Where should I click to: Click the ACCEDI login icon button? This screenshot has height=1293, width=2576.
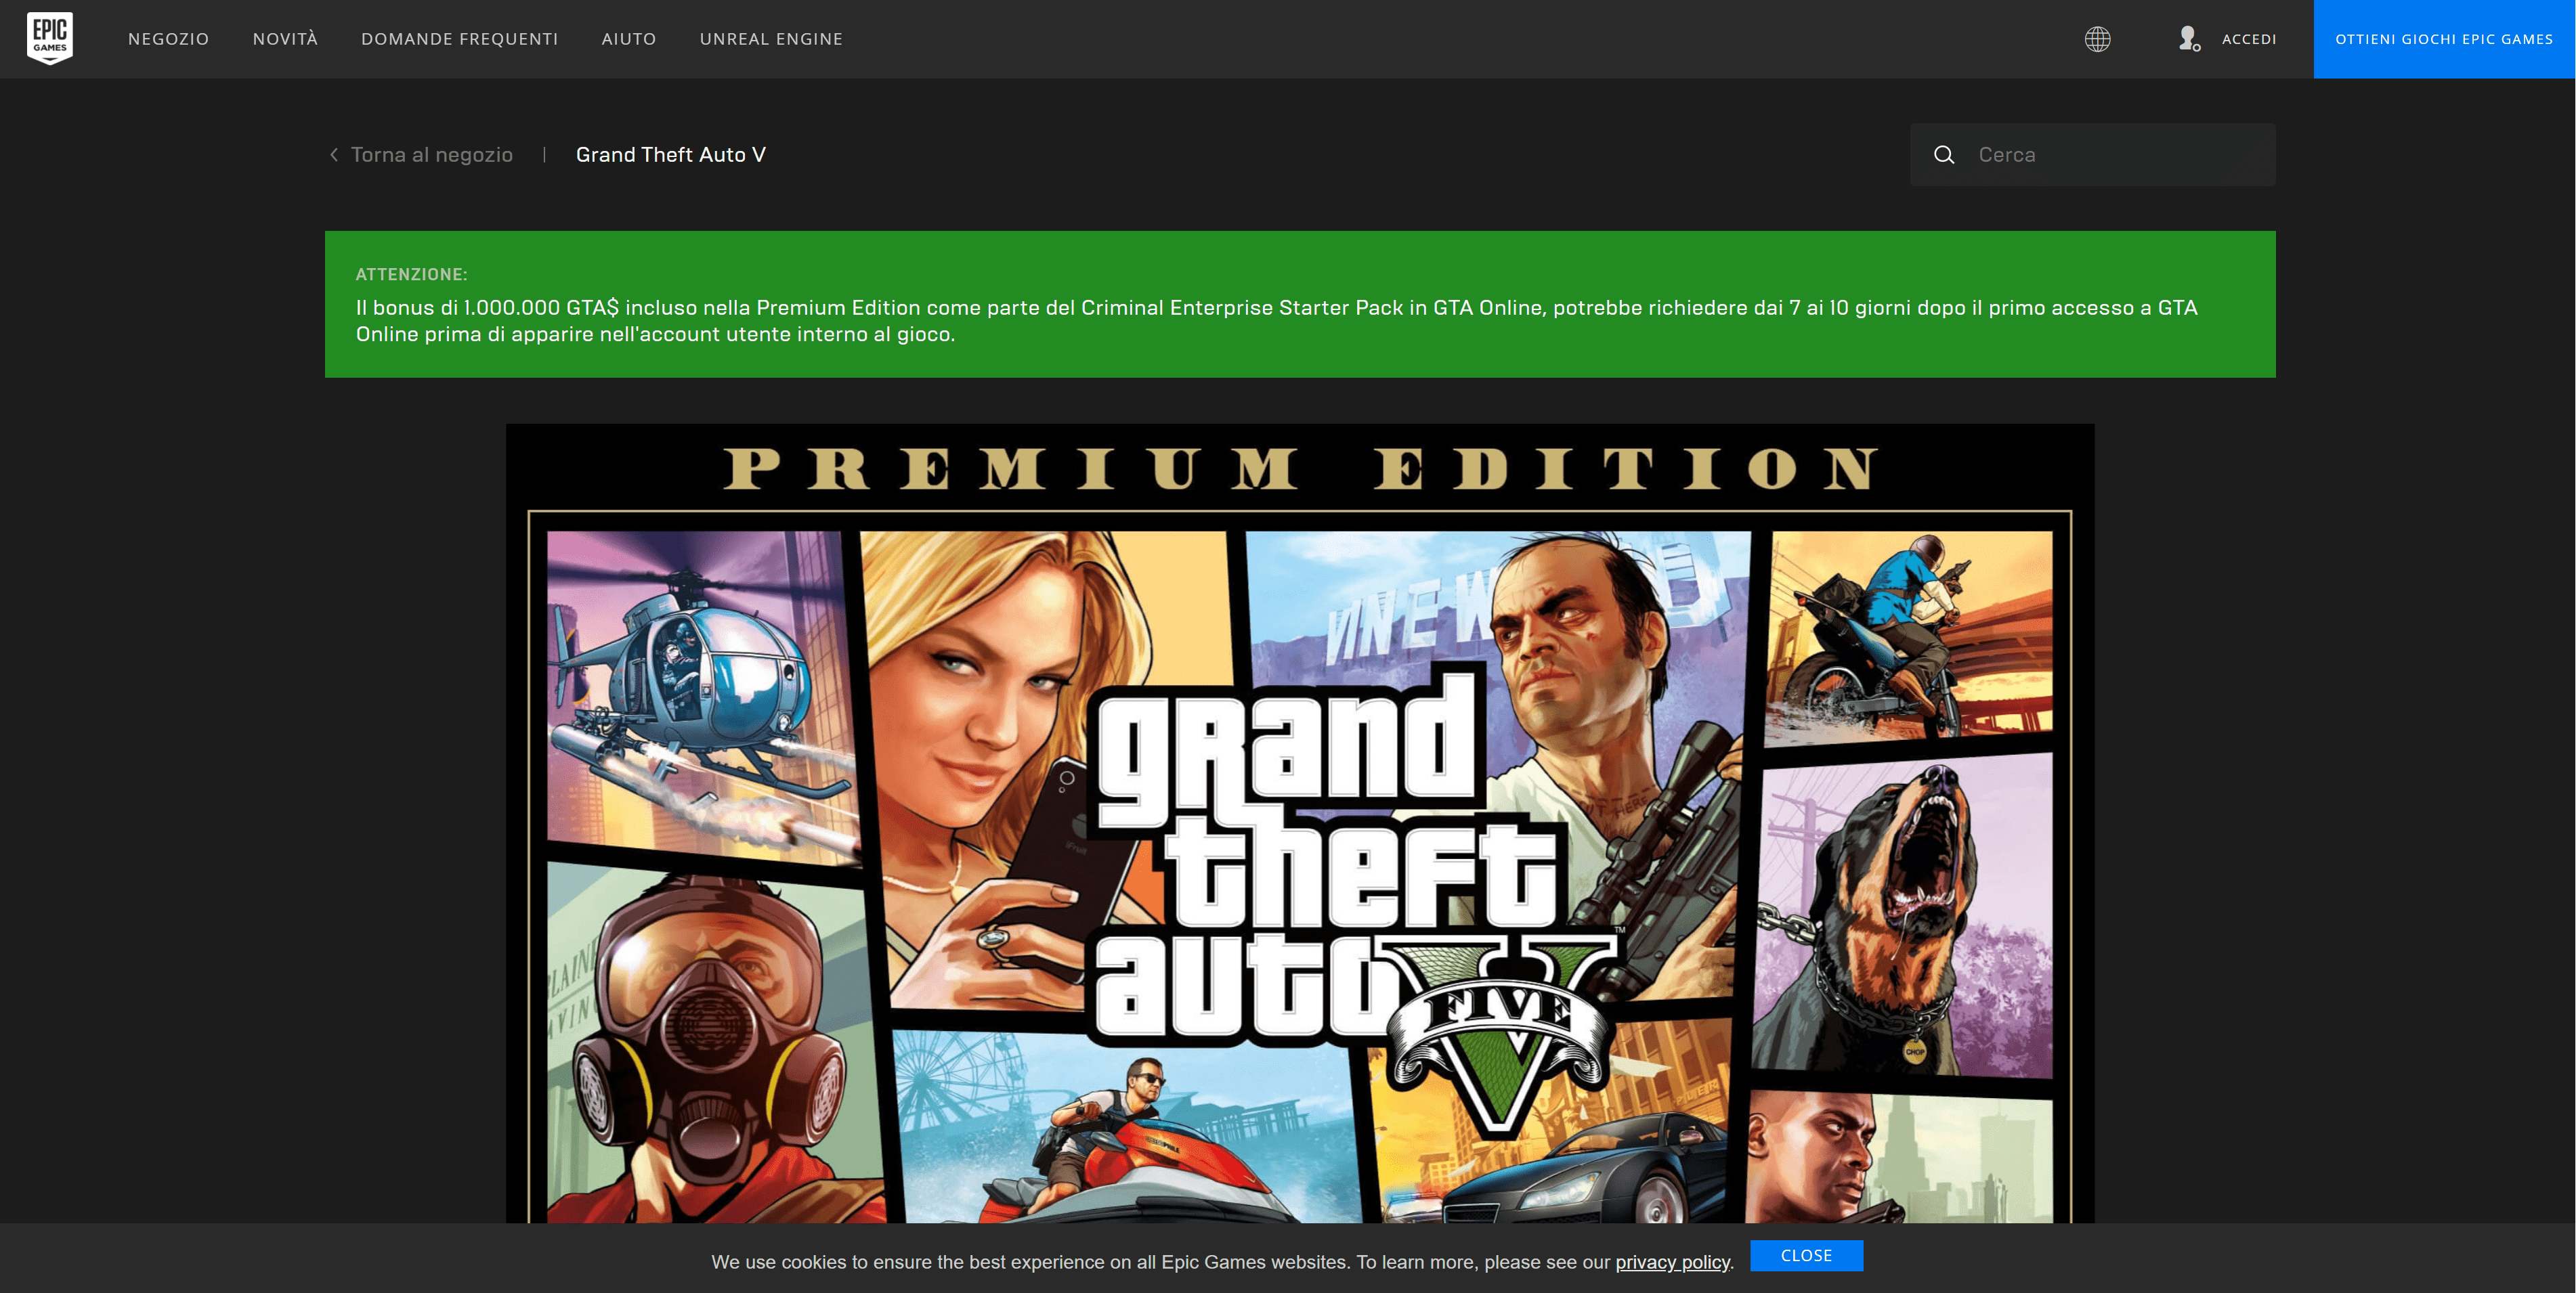2190,38
